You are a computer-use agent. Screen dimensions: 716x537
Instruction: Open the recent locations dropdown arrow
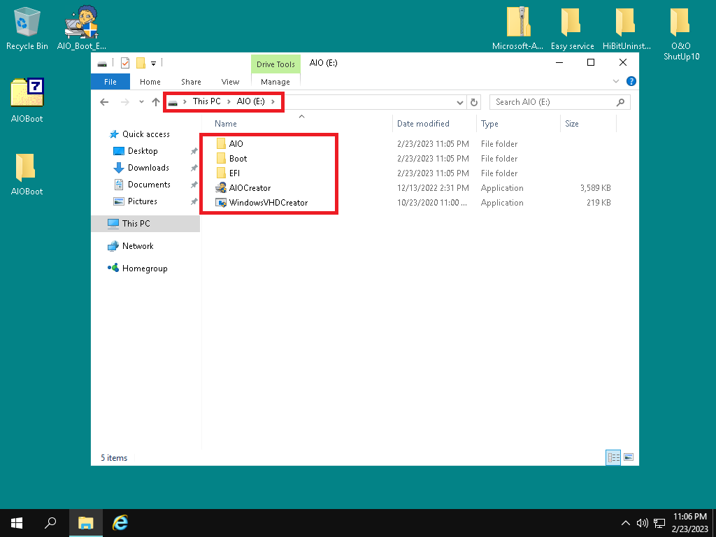141,102
